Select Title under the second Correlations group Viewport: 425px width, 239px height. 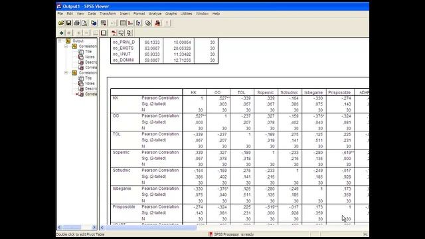pyautogui.click(x=88, y=78)
